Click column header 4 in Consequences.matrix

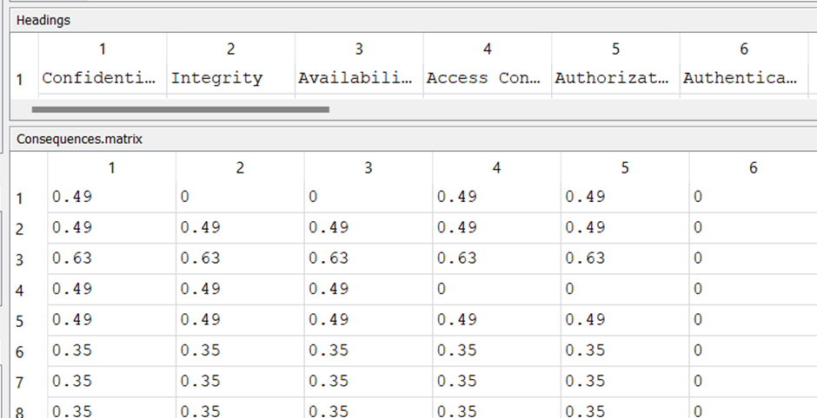(496, 167)
